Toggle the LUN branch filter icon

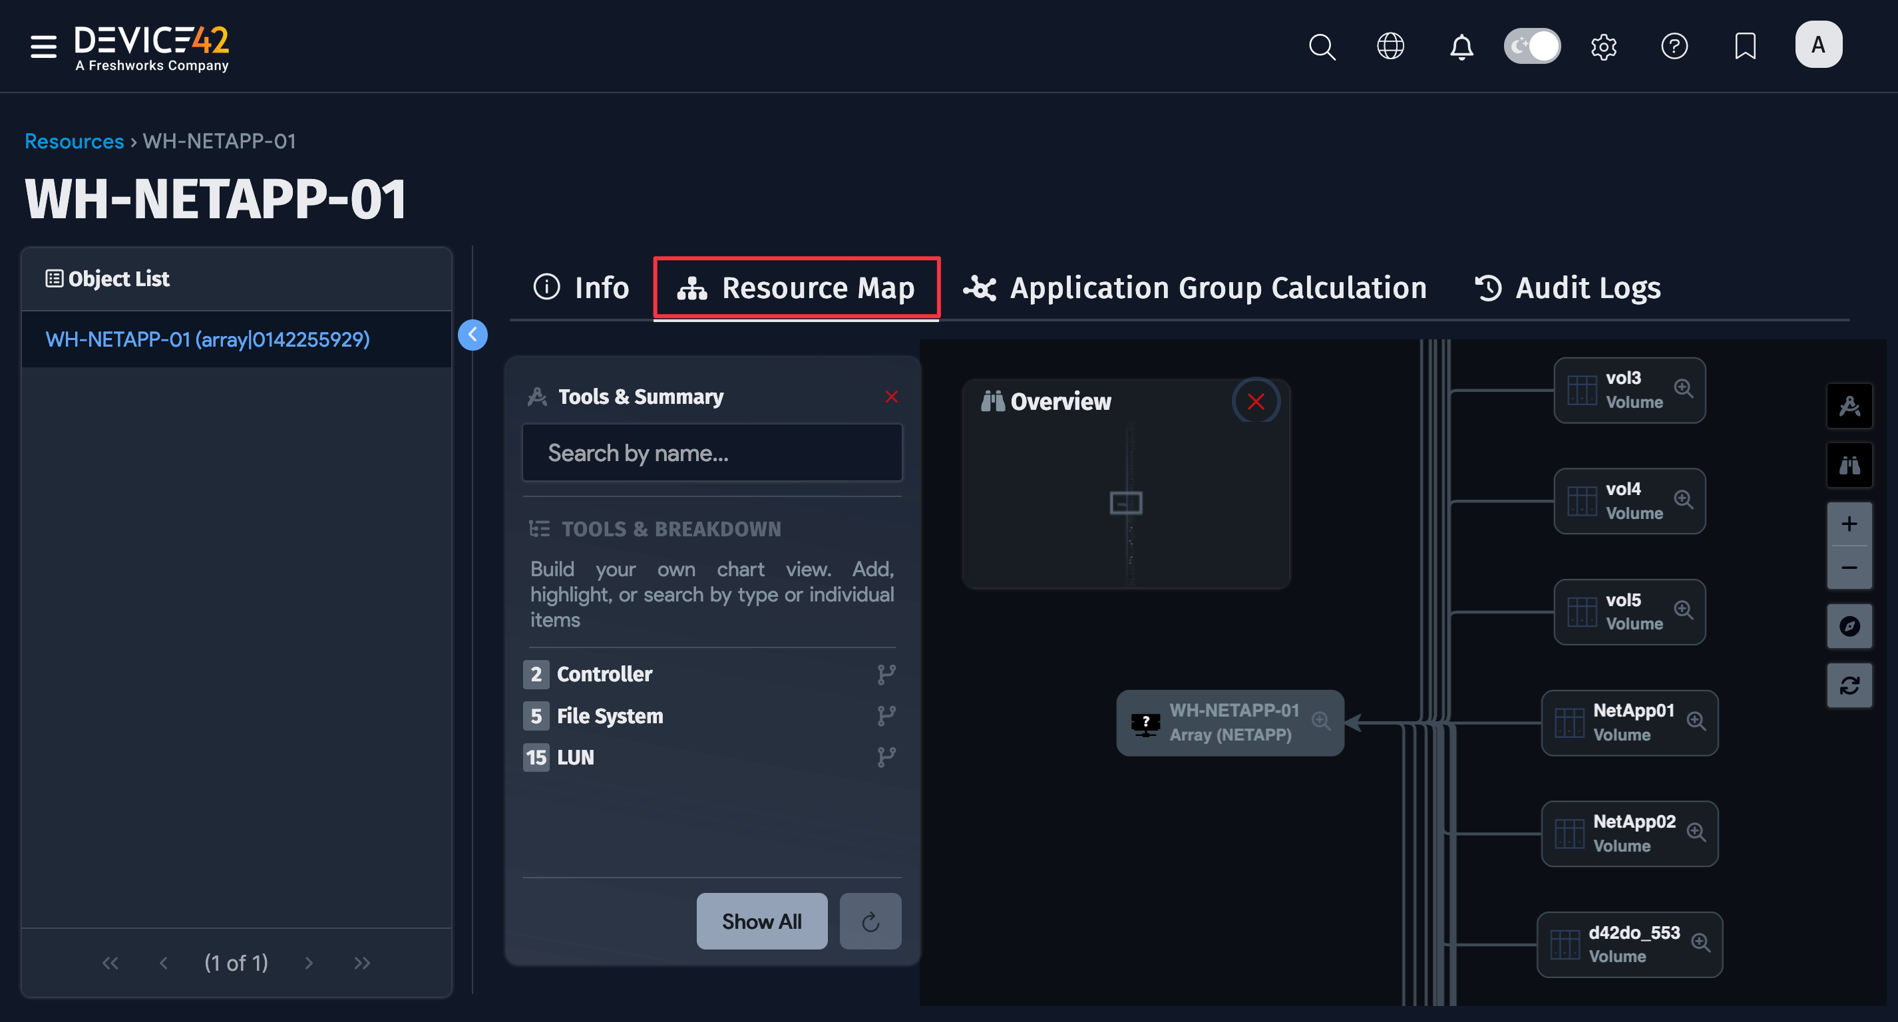886,757
